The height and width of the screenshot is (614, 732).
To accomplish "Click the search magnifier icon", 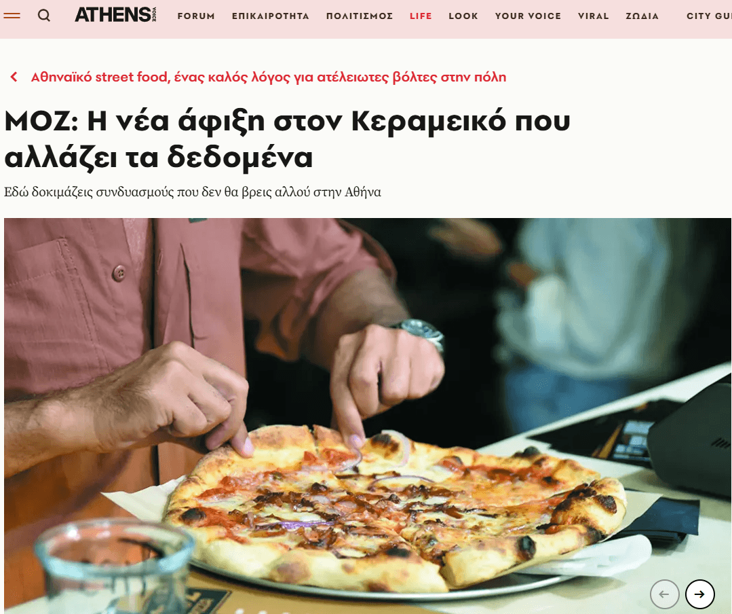I will click(x=44, y=16).
